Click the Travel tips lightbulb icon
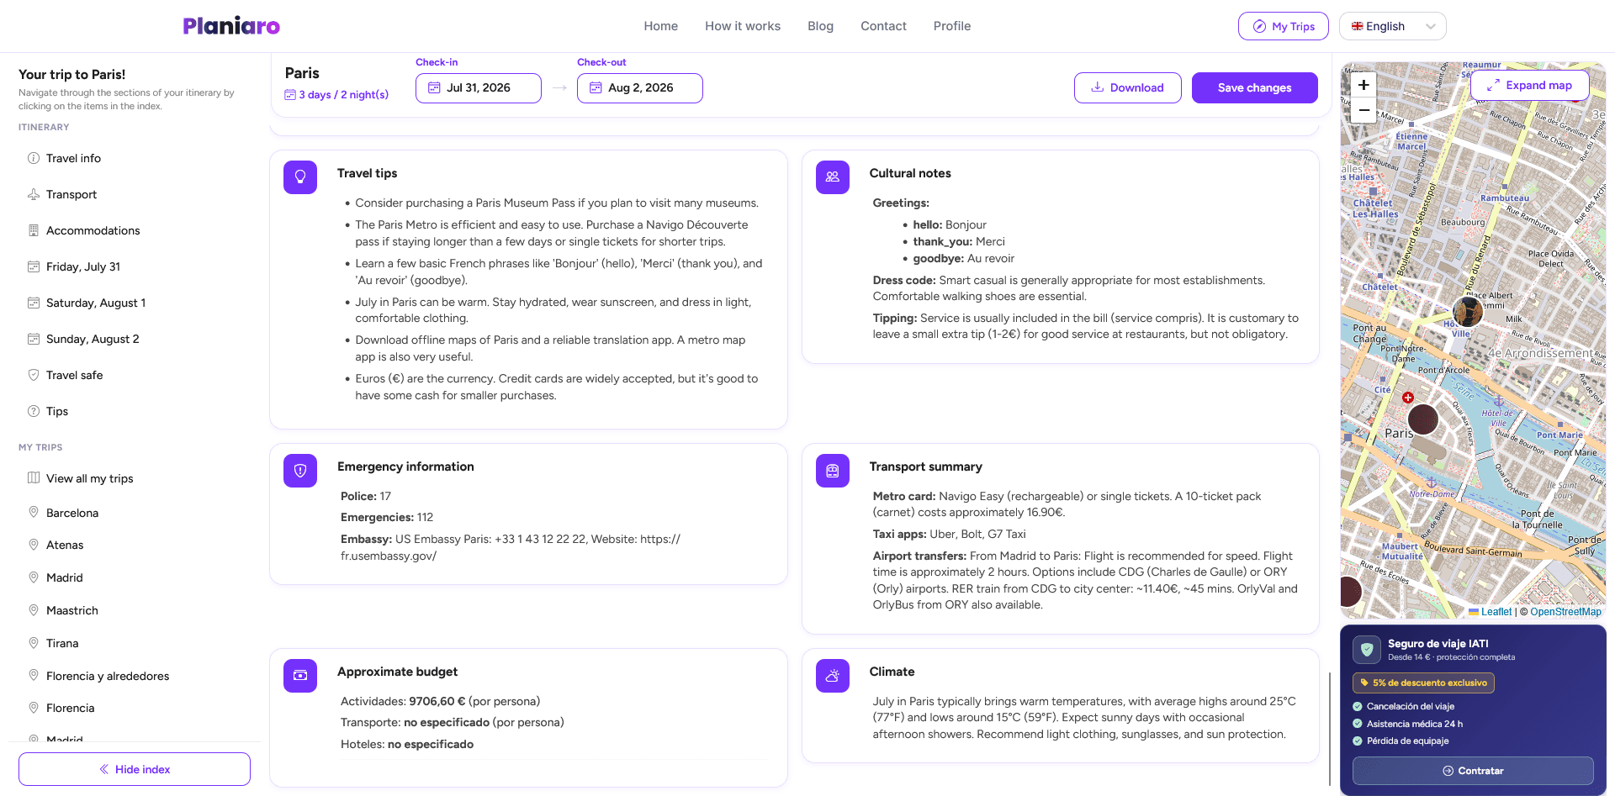The width and height of the screenshot is (1615, 796). pyautogui.click(x=300, y=177)
